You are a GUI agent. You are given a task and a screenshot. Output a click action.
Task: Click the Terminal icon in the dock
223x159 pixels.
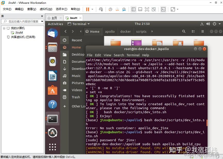tap(53, 119)
